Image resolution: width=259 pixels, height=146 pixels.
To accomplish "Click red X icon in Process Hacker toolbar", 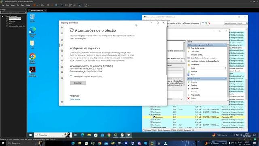I will pyautogui.click(x=209, y=24).
